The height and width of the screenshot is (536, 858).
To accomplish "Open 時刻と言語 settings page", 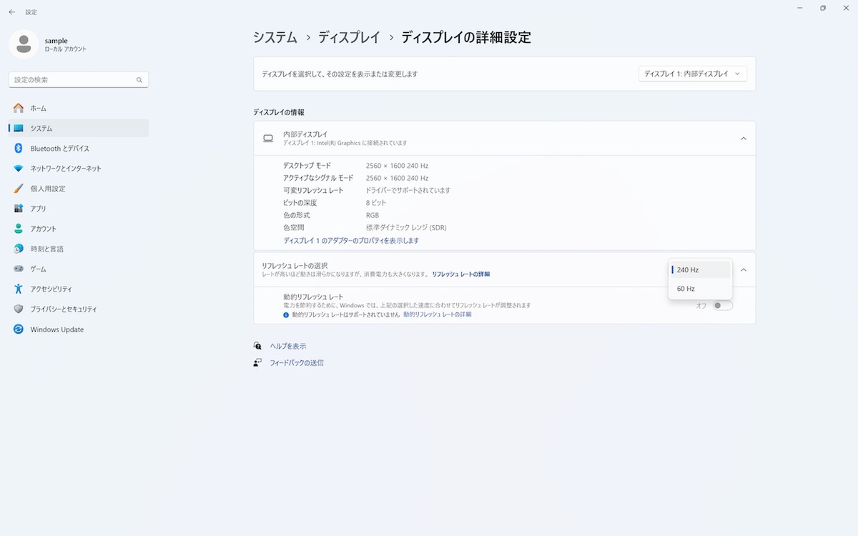I will click(79, 249).
